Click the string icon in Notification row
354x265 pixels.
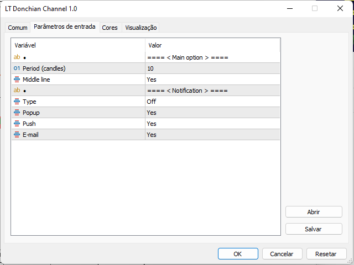click(x=17, y=90)
